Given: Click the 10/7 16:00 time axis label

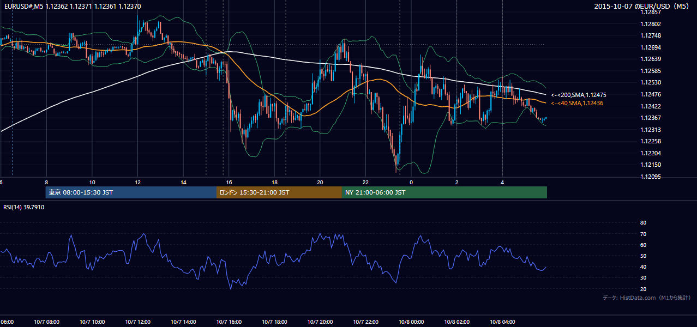Looking at the screenshot, I should pyautogui.click(x=229, y=322).
